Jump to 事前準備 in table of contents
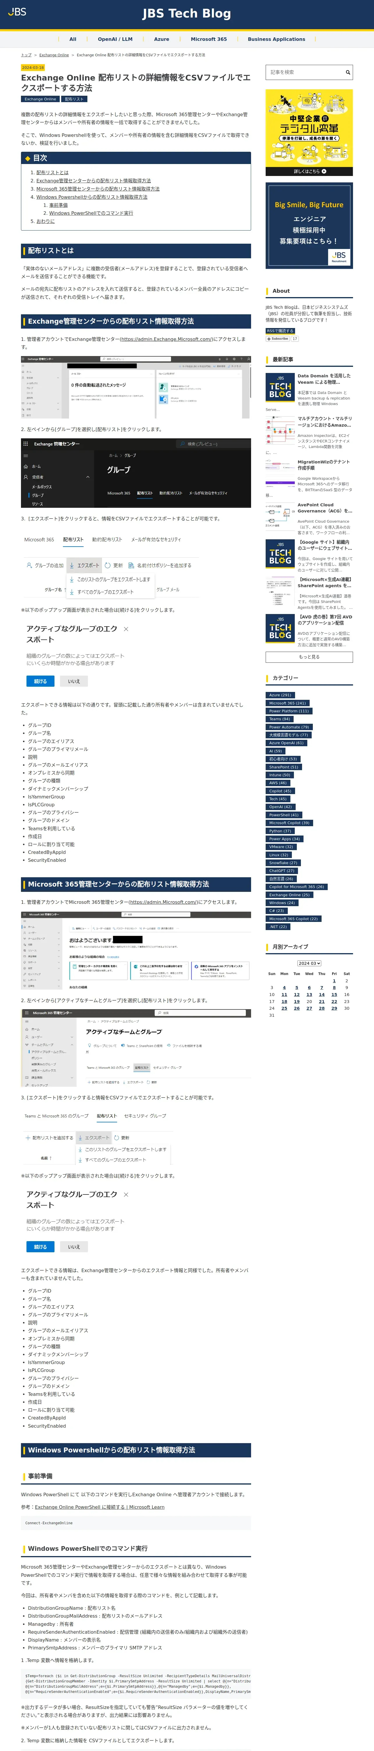 (x=58, y=205)
